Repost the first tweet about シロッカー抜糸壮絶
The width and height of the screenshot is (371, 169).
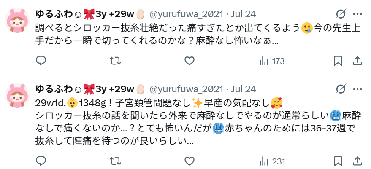(x=115, y=61)
